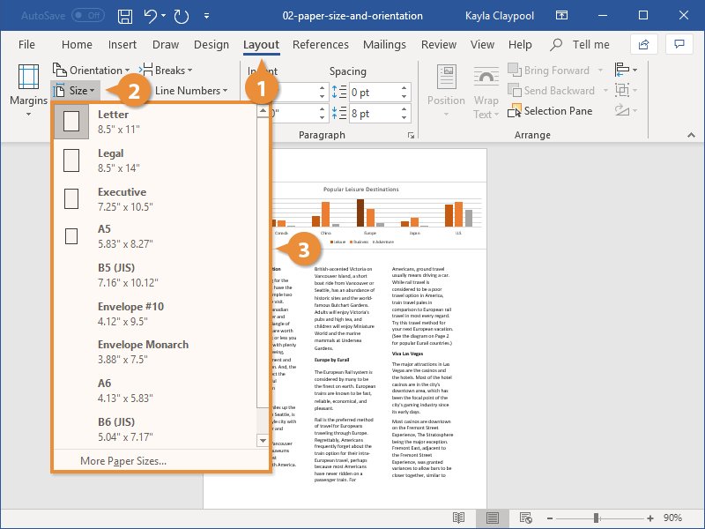Image resolution: width=705 pixels, height=529 pixels.
Task: Expand the Breaks dropdown
Action: pos(167,71)
